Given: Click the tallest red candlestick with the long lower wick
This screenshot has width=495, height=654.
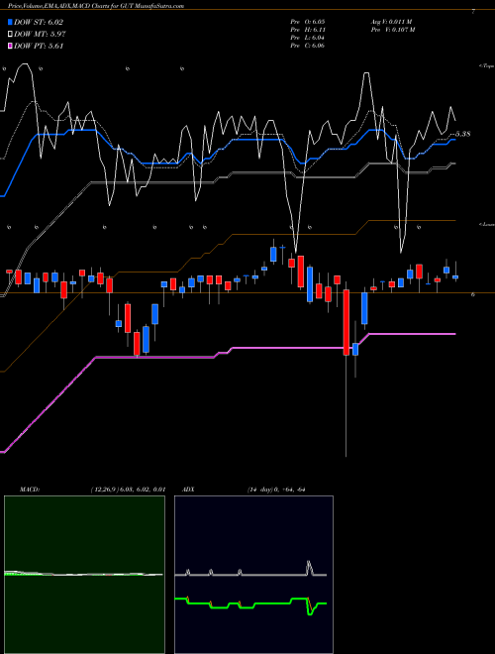Looking at the screenshot, I should (x=346, y=322).
